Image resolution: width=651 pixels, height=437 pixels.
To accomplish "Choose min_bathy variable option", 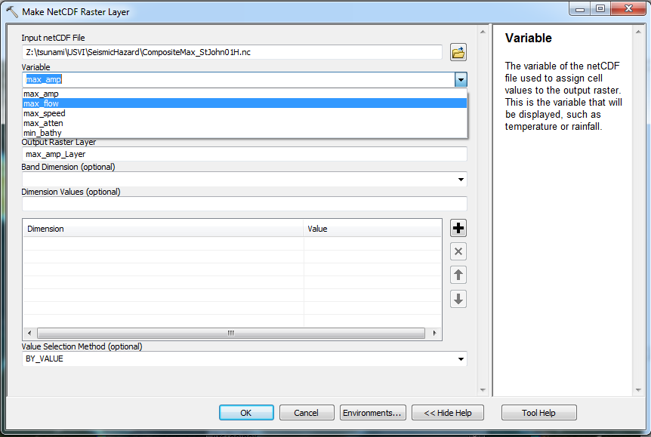I will 43,133.
